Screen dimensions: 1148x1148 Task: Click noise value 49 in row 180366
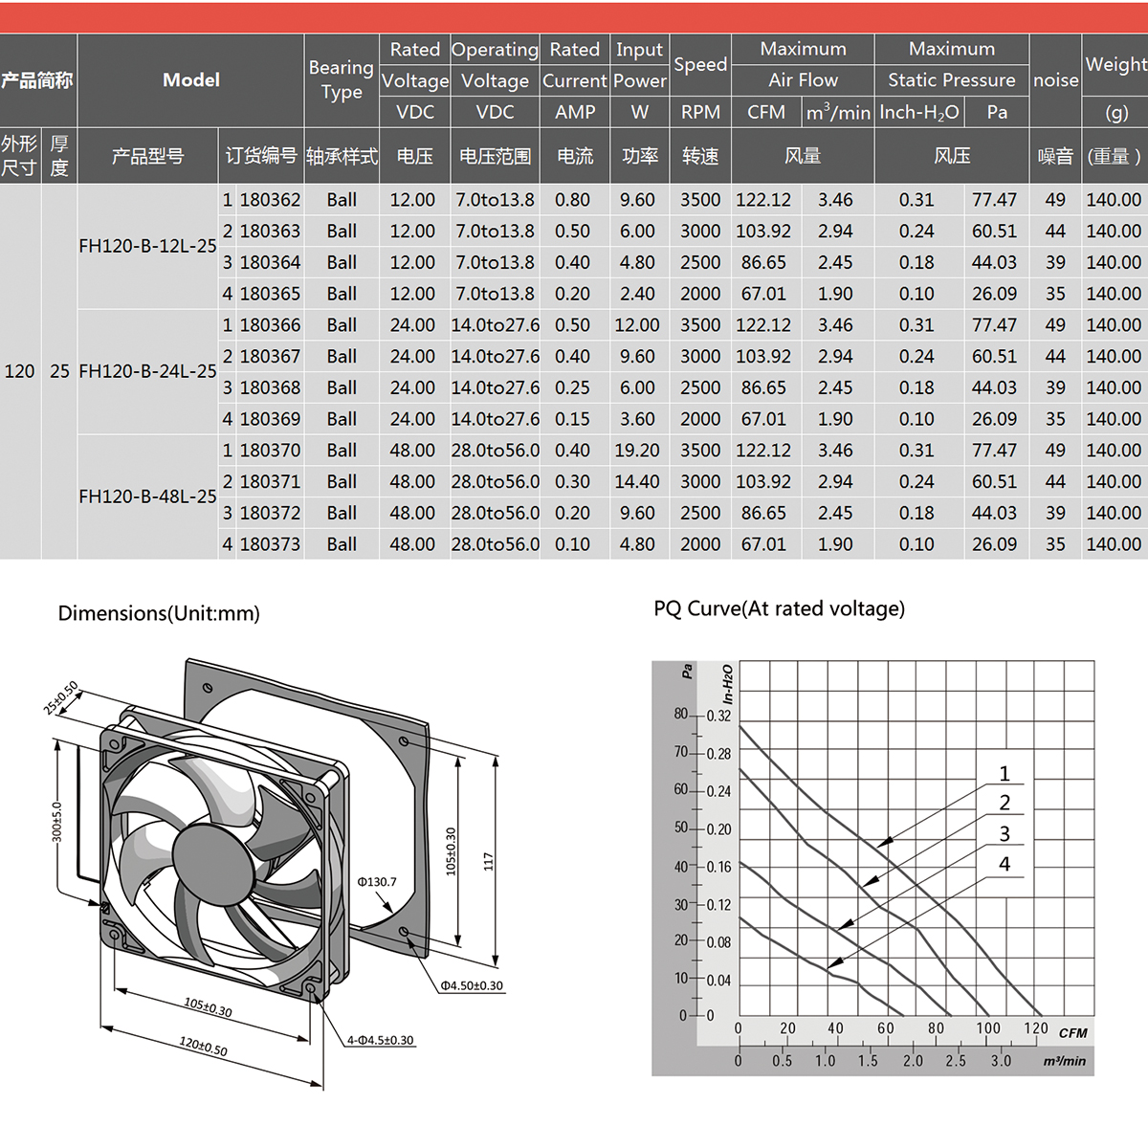point(1055,325)
